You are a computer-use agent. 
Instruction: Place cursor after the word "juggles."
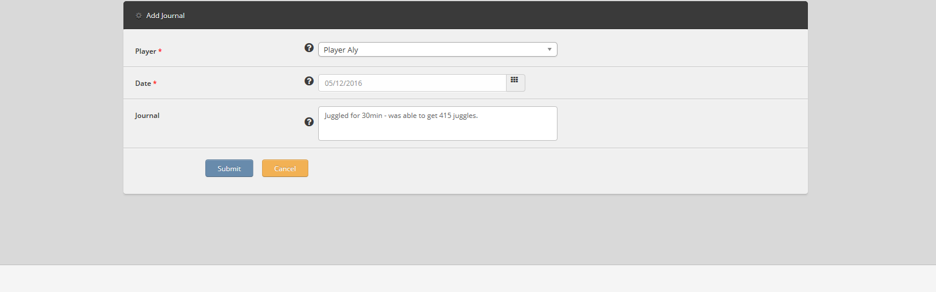click(479, 116)
